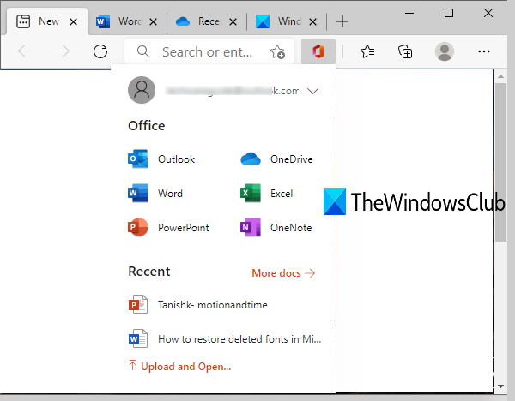This screenshot has width=515, height=401.
Task: Expand the account email dropdown chevron
Action: (x=312, y=91)
